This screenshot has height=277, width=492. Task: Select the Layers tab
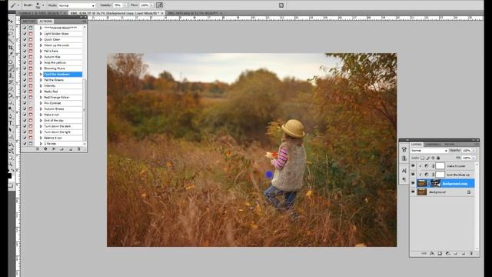417,144
